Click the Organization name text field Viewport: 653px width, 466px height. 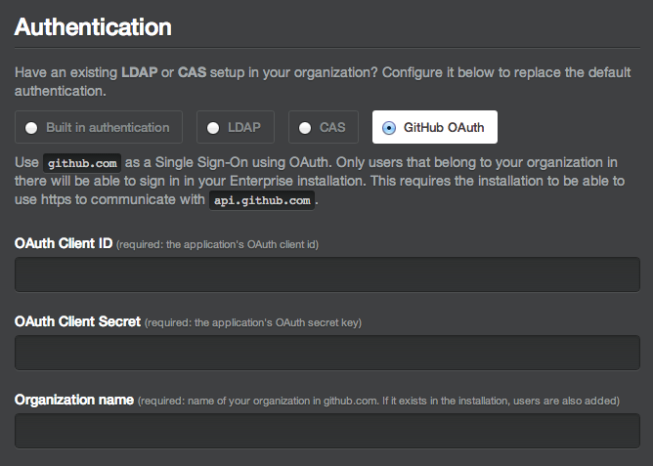(326, 431)
